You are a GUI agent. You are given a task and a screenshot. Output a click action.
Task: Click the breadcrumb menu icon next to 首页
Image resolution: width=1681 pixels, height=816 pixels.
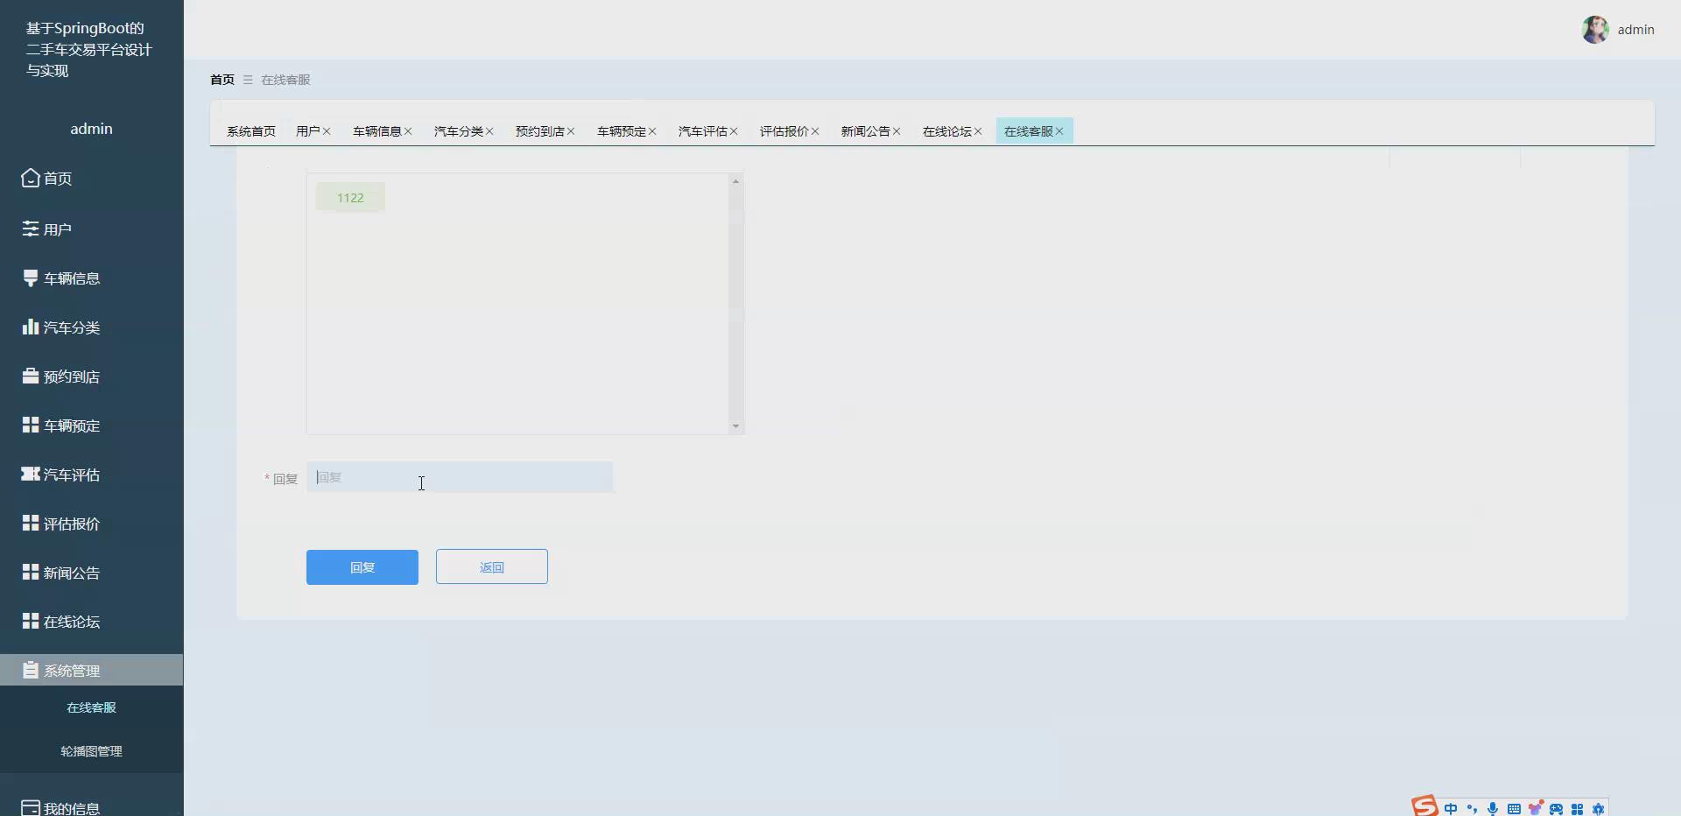point(248,80)
